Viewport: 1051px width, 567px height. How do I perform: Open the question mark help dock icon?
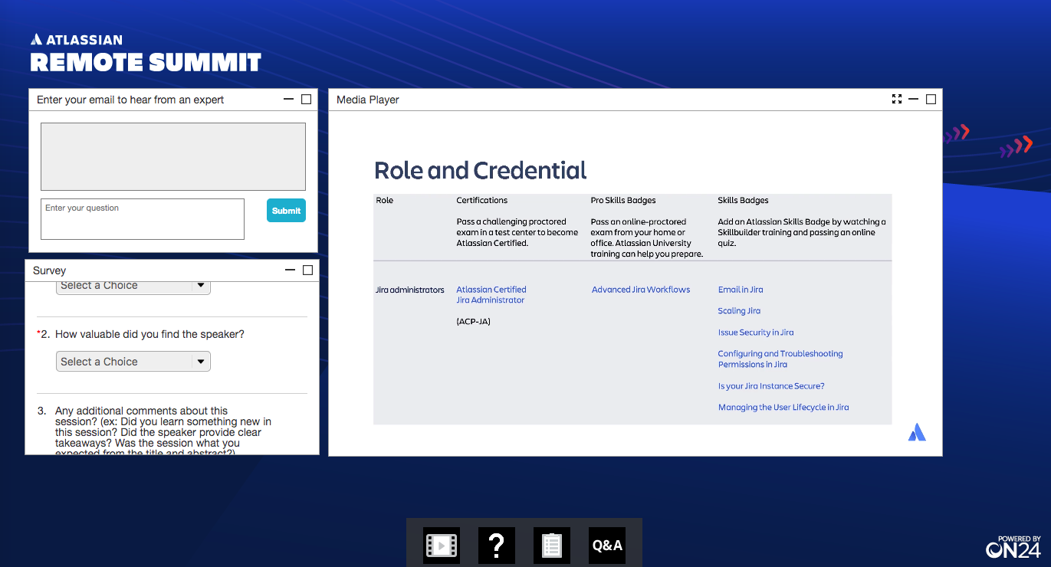[x=497, y=546]
